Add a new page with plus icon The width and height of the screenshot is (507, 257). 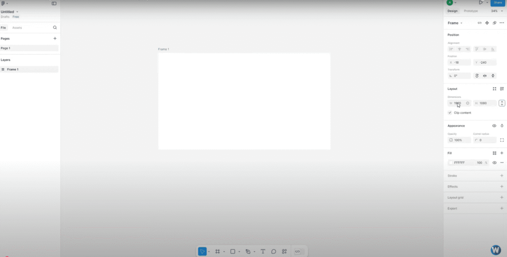coord(55,39)
